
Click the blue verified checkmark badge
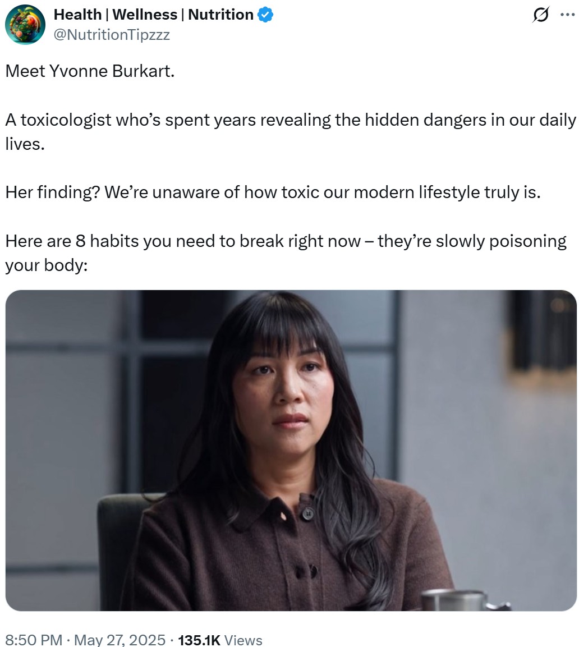[265, 15]
